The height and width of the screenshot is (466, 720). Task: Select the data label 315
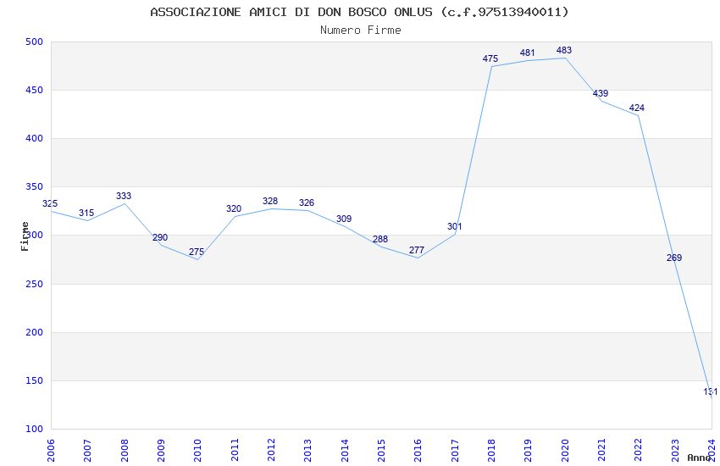[x=86, y=213]
